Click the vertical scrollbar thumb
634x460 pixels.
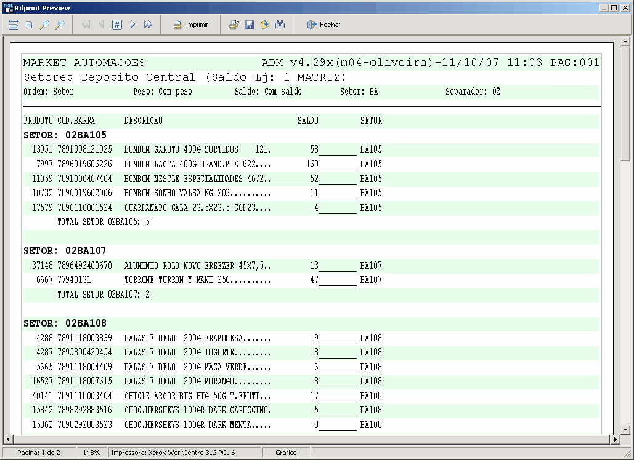(x=625, y=103)
